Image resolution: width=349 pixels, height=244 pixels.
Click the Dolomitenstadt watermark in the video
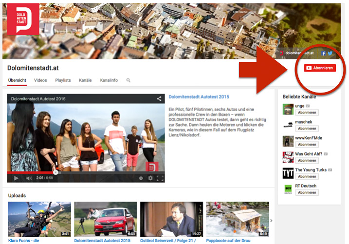tap(152, 167)
